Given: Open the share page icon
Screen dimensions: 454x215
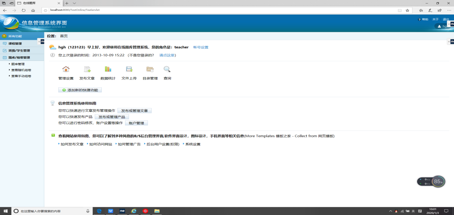Looking at the screenshot, I should tap(440, 10).
